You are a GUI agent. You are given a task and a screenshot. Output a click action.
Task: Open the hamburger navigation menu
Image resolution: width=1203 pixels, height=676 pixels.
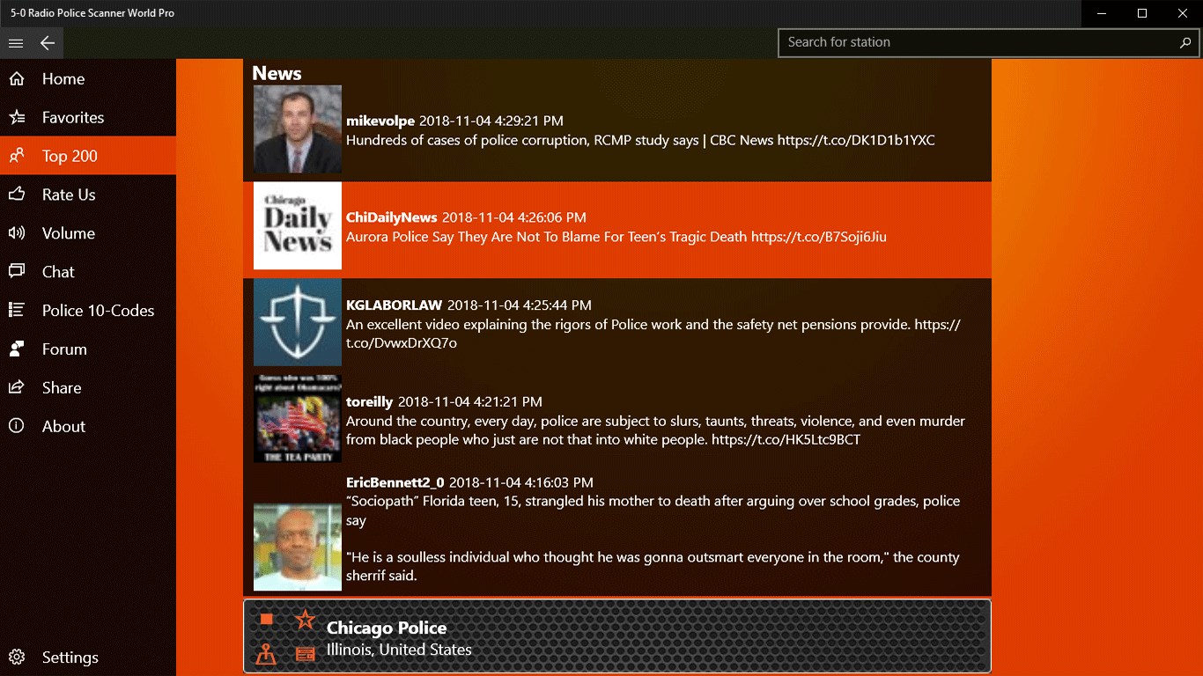[x=16, y=43]
